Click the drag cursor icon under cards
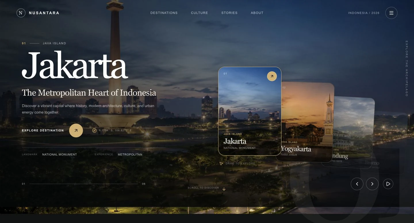Image resolution: width=414 pixels, height=223 pixels. [221, 163]
